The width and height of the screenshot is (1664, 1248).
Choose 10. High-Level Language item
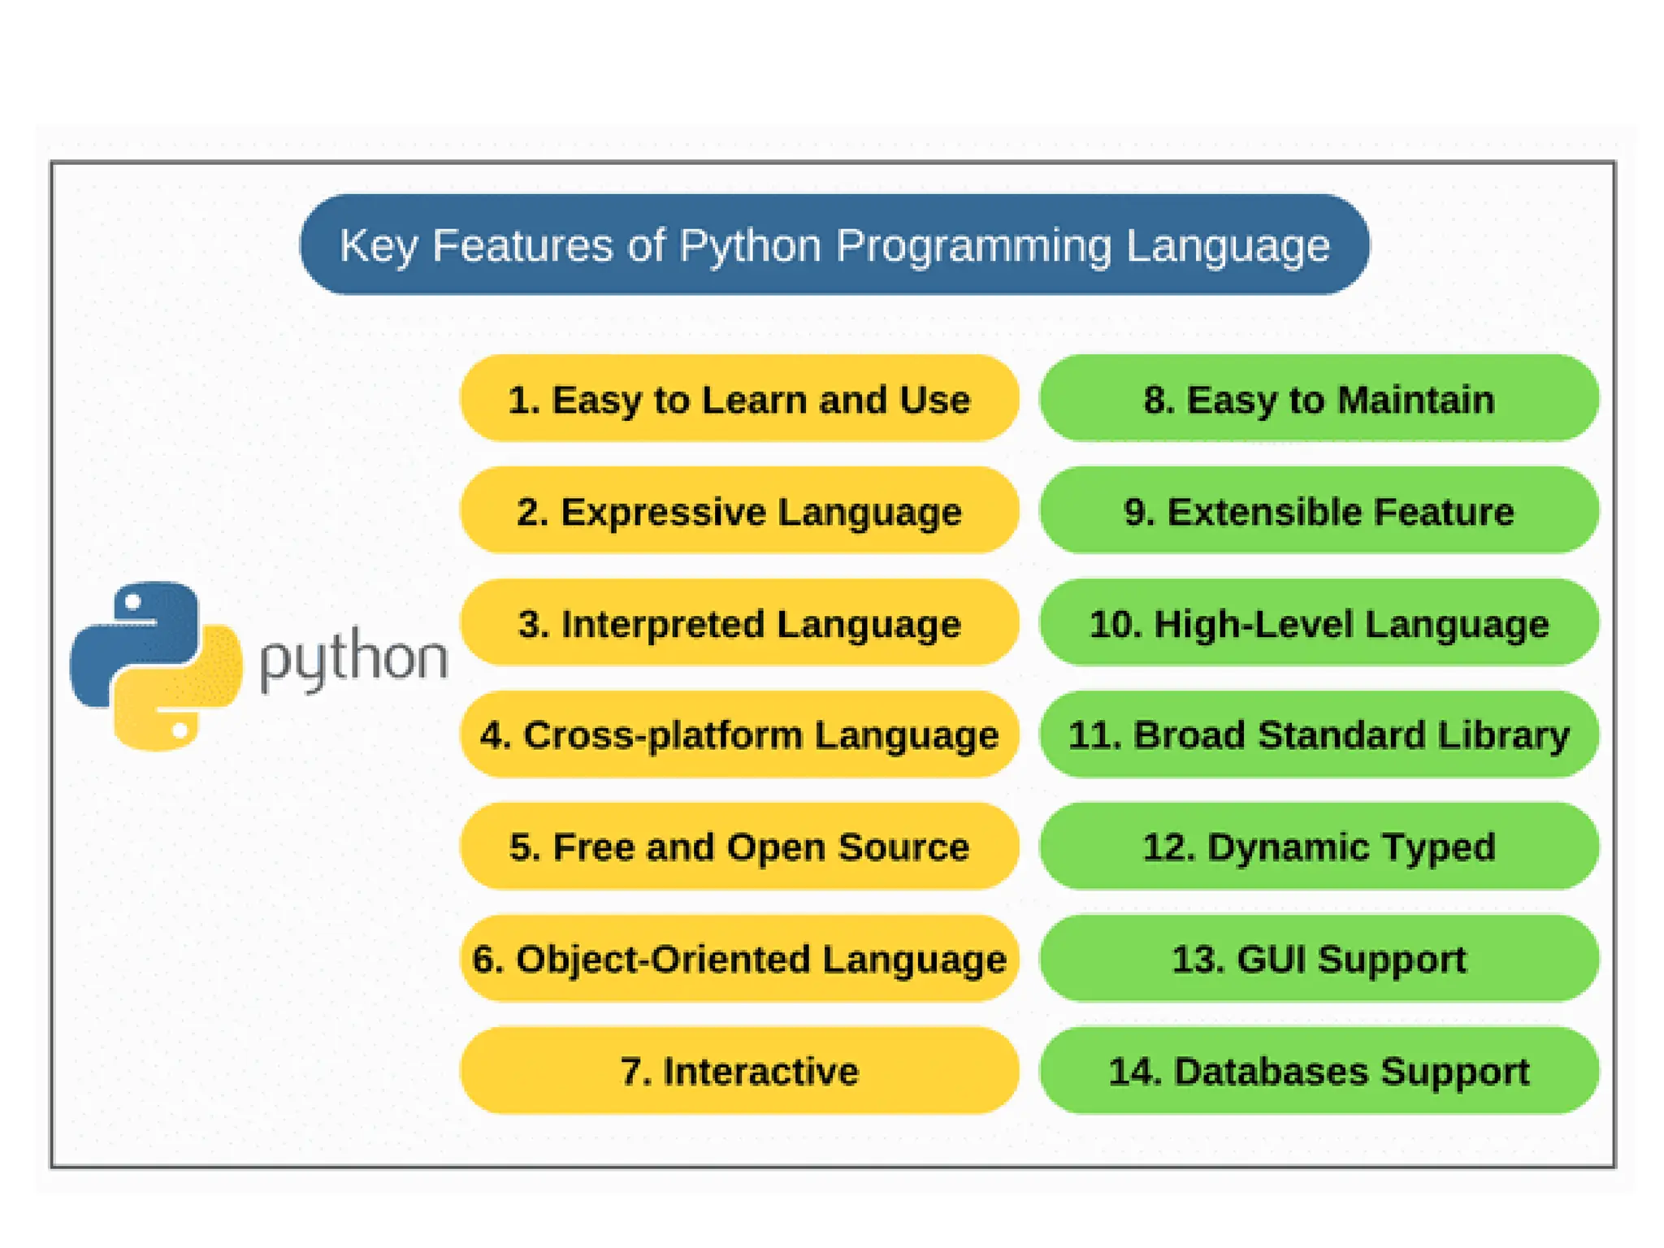tap(1319, 623)
